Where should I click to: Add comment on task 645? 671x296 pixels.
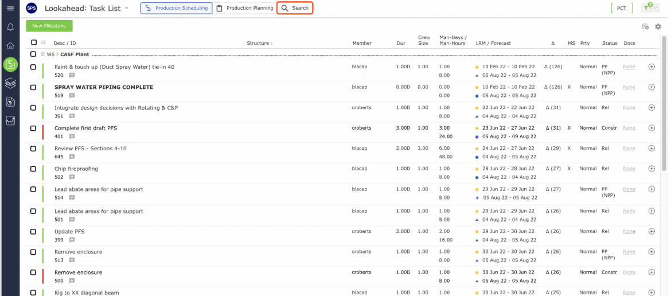72,157
